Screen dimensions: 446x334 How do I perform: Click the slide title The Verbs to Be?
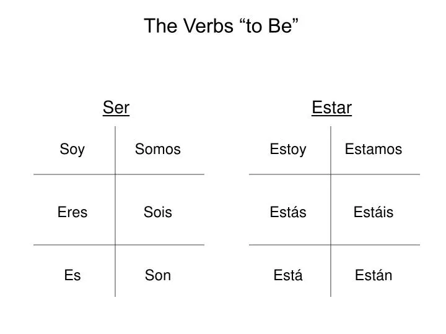point(221,26)
